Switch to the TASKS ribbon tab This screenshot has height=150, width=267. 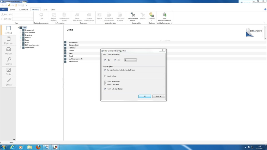[45, 10]
